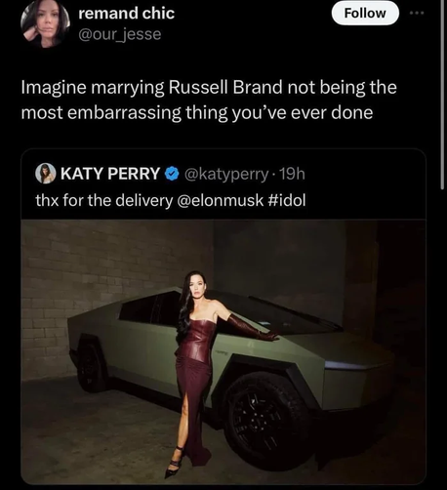Click the quoted tweet header bar
This screenshot has width=447, height=490.
(x=223, y=174)
